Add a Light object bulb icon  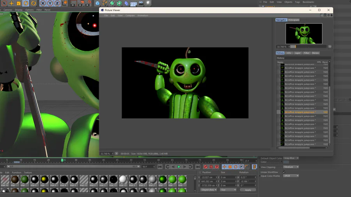pos(148,3)
